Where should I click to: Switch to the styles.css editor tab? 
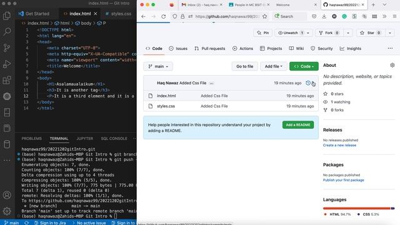coord(118,14)
